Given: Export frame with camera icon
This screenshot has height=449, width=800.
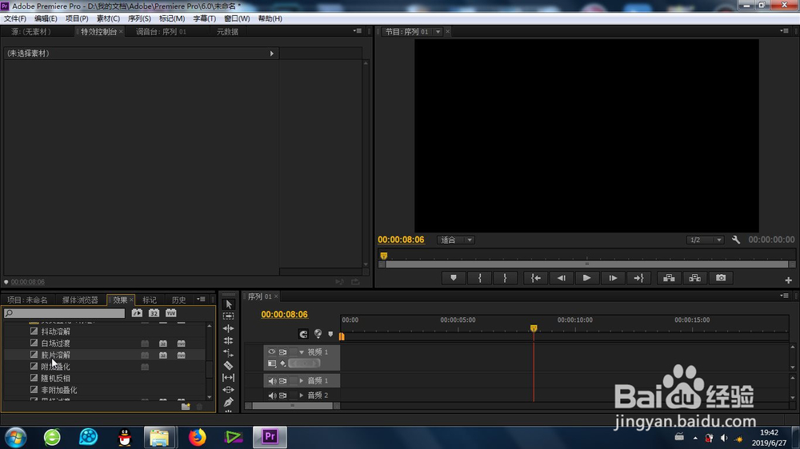Looking at the screenshot, I should click(721, 278).
